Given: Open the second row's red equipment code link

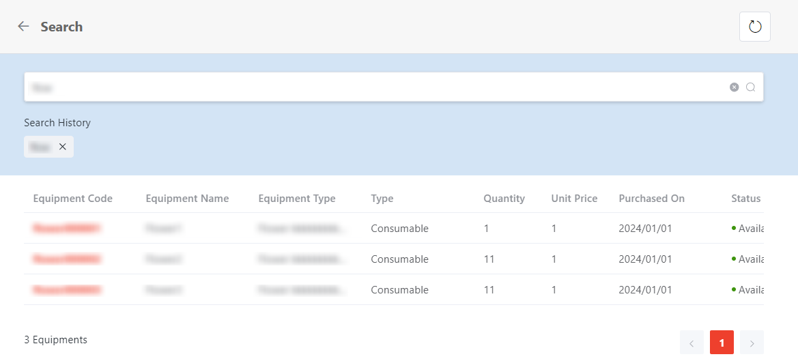Looking at the screenshot, I should [x=67, y=259].
